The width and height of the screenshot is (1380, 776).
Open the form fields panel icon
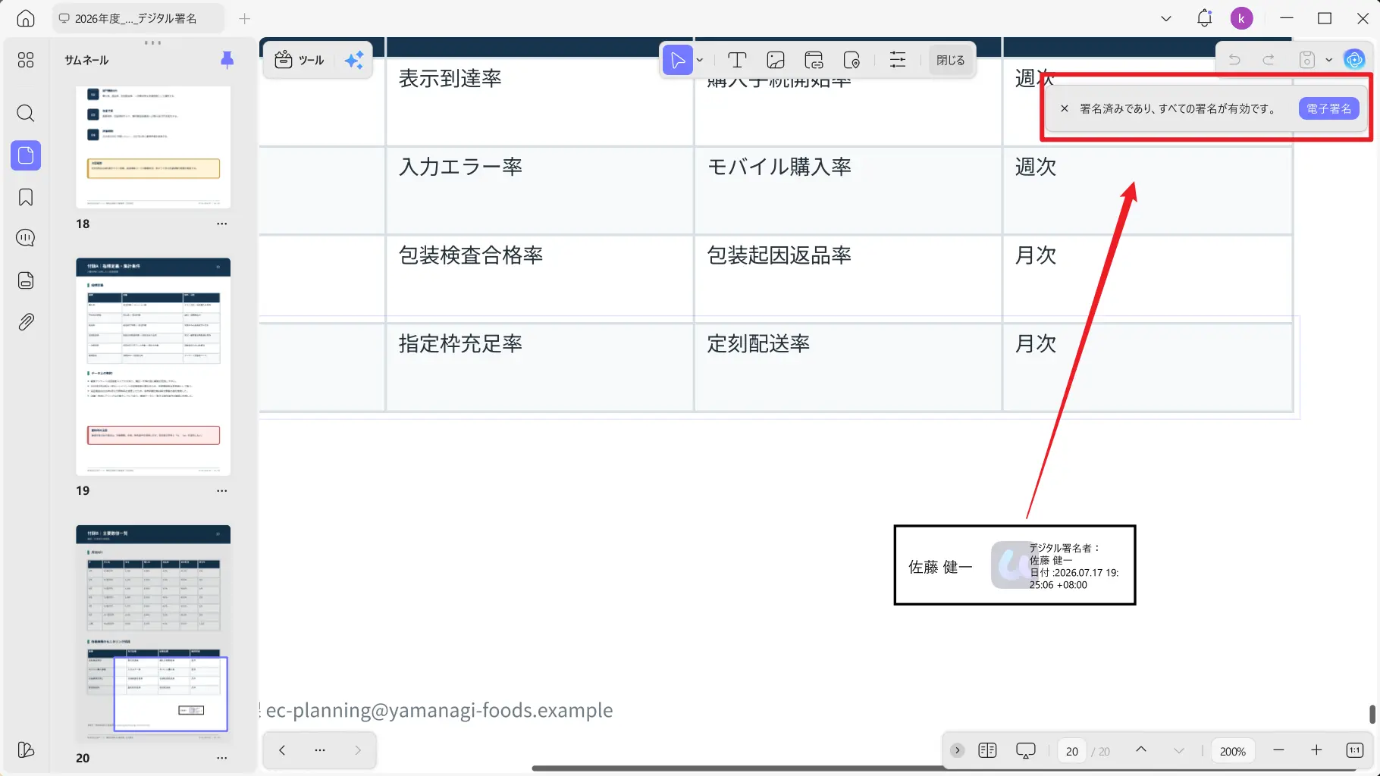pyautogui.click(x=26, y=280)
